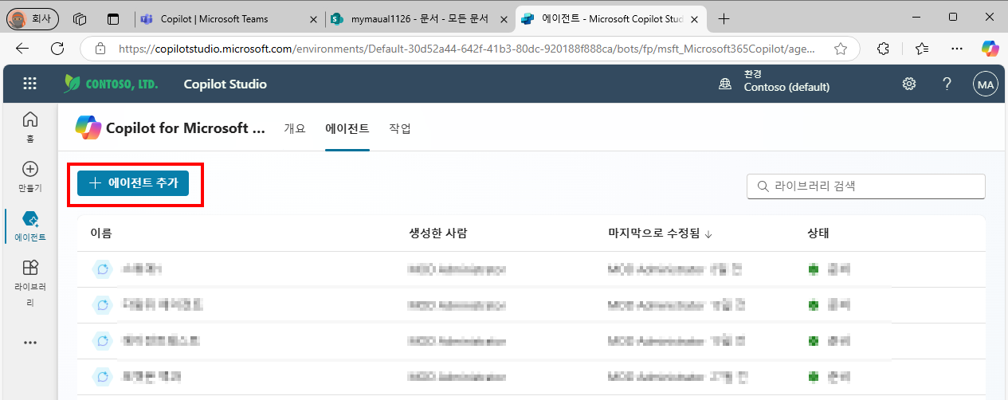Image resolution: width=1008 pixels, height=400 pixels.
Task: Select 에이전트 in the left sidebar
Action: click(x=30, y=226)
